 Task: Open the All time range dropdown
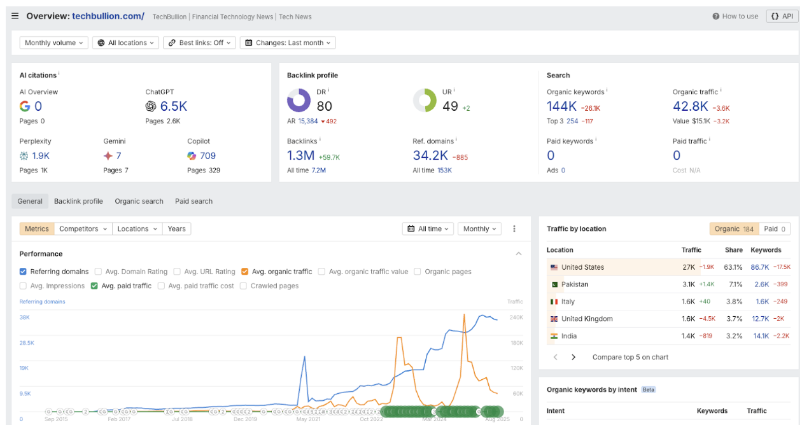point(428,229)
